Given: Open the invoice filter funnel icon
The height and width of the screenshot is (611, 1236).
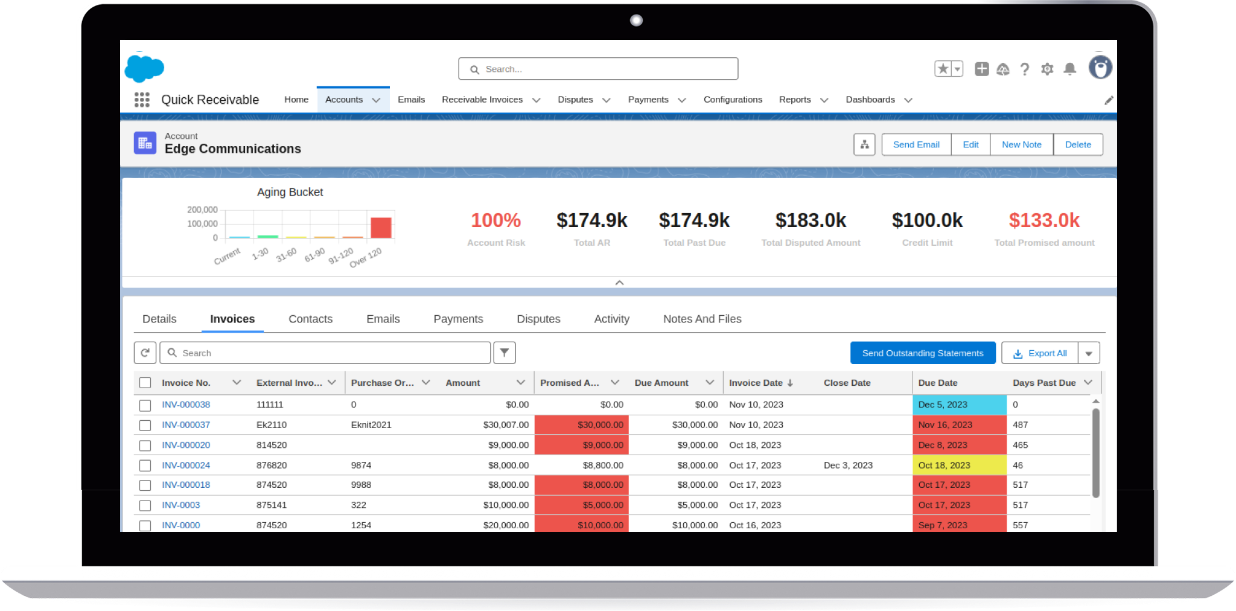Looking at the screenshot, I should pyautogui.click(x=505, y=353).
